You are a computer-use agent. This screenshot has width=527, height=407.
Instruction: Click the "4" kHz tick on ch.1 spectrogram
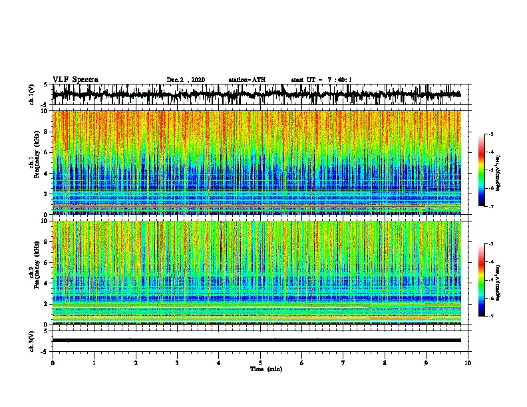47,174
